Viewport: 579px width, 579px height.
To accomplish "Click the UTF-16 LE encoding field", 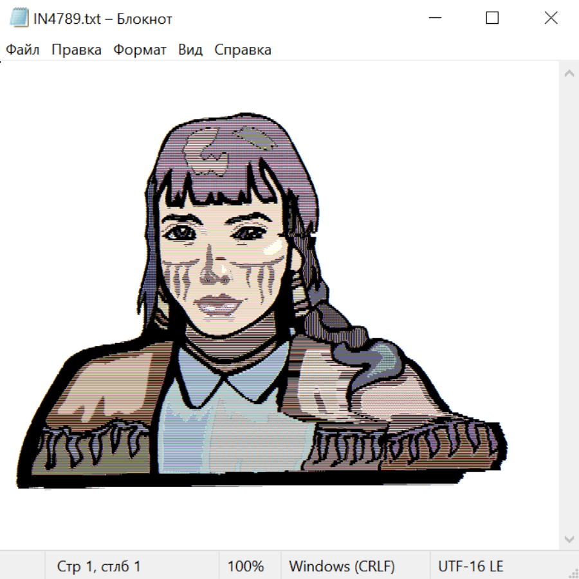I will pyautogui.click(x=470, y=566).
